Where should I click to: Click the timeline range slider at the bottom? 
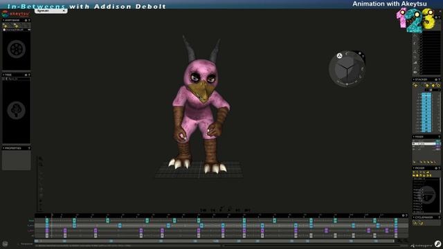click(x=214, y=241)
